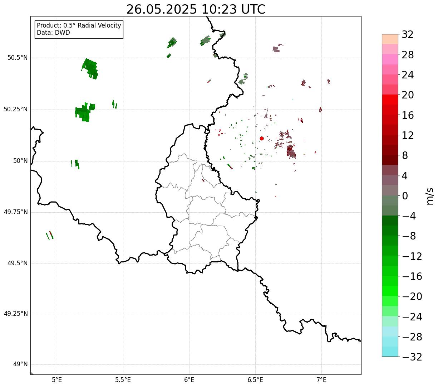This screenshot has height=387, width=438.
Task: Click the cyan bottom swatch of the colorbar
Action: point(390,352)
